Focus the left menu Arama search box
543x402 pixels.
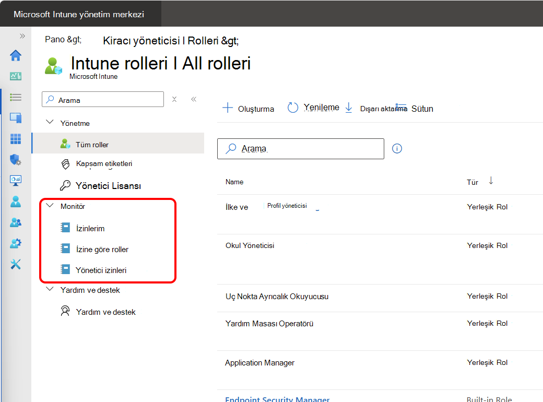click(x=103, y=99)
